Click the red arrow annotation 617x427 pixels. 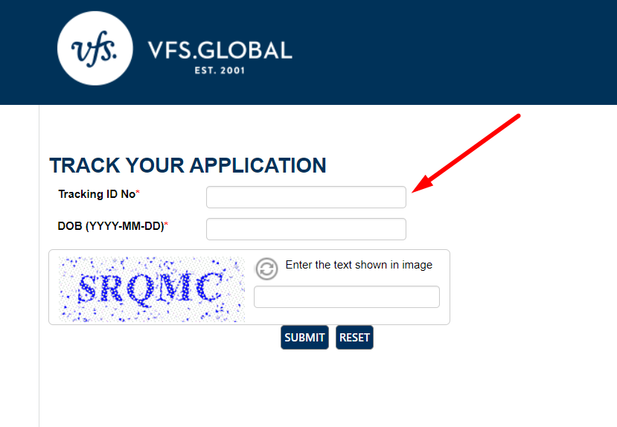click(x=467, y=153)
